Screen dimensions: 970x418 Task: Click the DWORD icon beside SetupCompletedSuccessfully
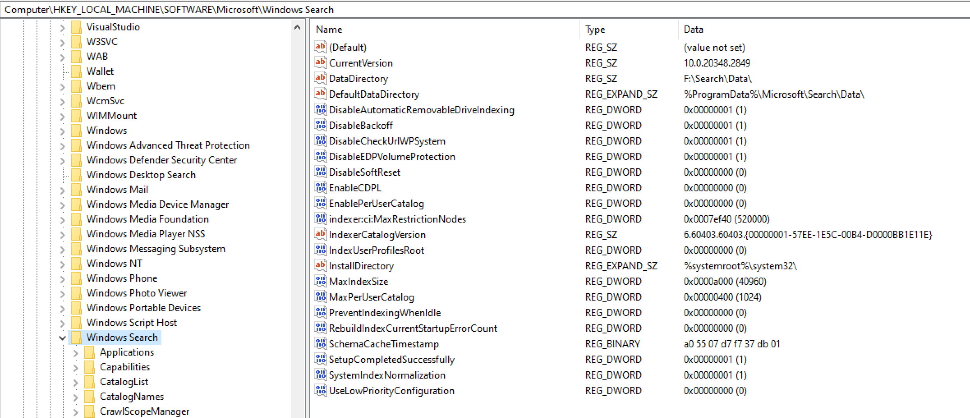click(321, 359)
